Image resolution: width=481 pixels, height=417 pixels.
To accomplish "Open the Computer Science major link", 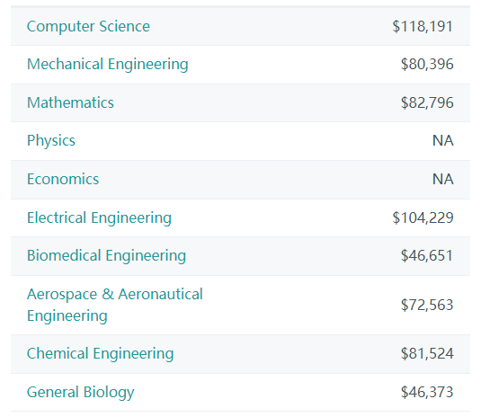I will (88, 26).
